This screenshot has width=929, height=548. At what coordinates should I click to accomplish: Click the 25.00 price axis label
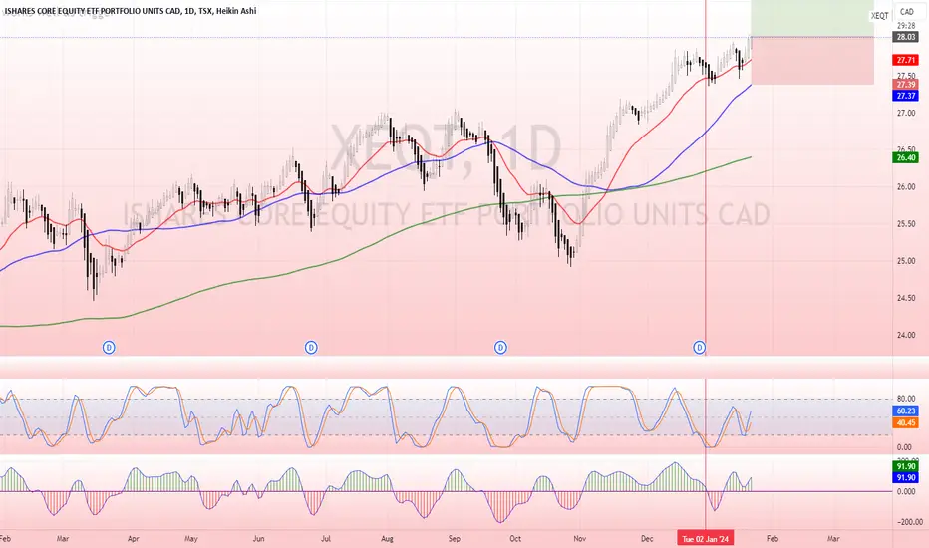[x=906, y=261]
